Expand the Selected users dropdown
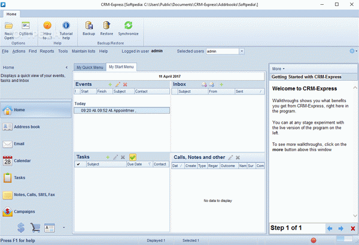Viewport: 359px width, 245px height. 242,51
